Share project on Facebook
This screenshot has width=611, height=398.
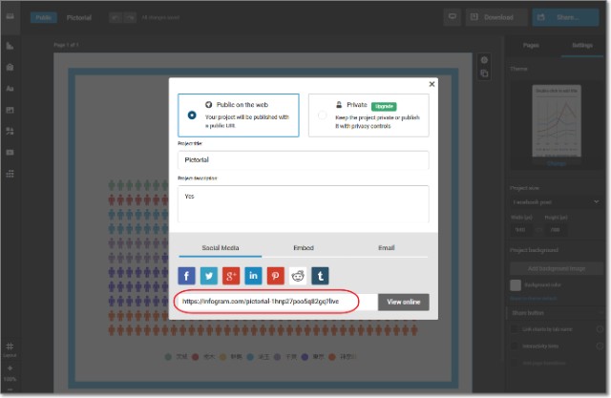(x=187, y=276)
